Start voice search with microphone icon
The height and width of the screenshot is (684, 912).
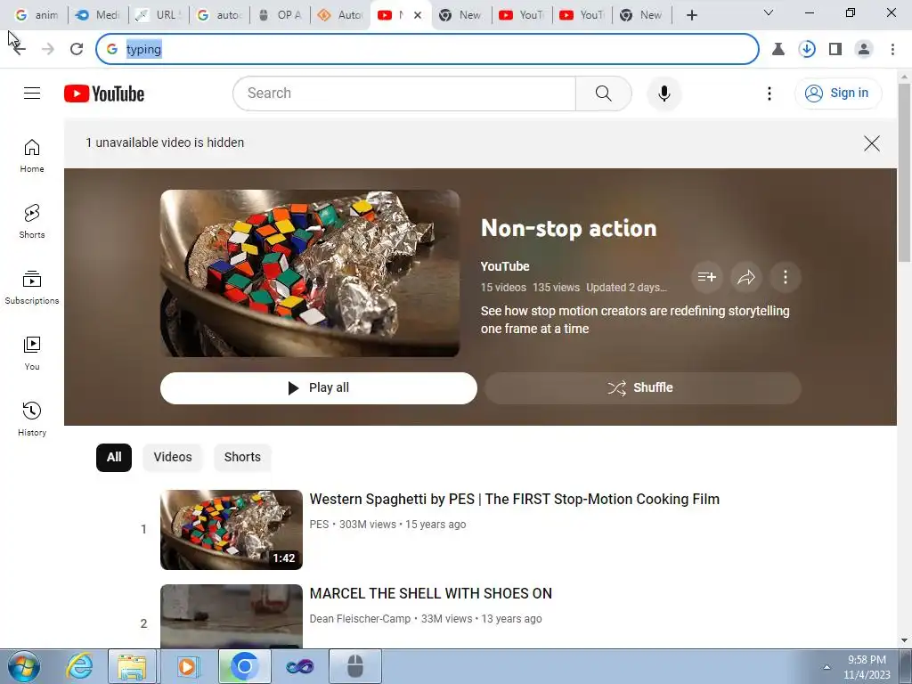click(x=664, y=93)
